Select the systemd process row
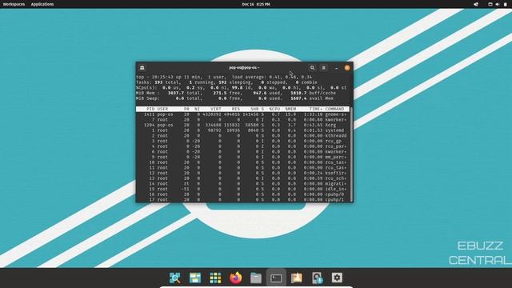The image size is (512, 288). (243, 130)
